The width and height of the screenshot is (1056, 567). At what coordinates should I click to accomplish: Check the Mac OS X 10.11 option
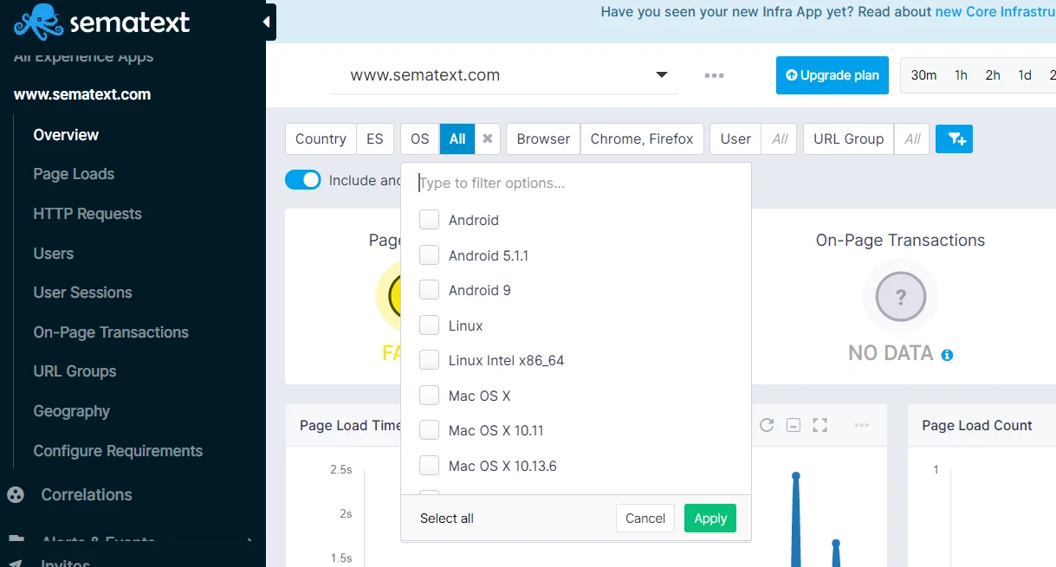click(x=429, y=430)
